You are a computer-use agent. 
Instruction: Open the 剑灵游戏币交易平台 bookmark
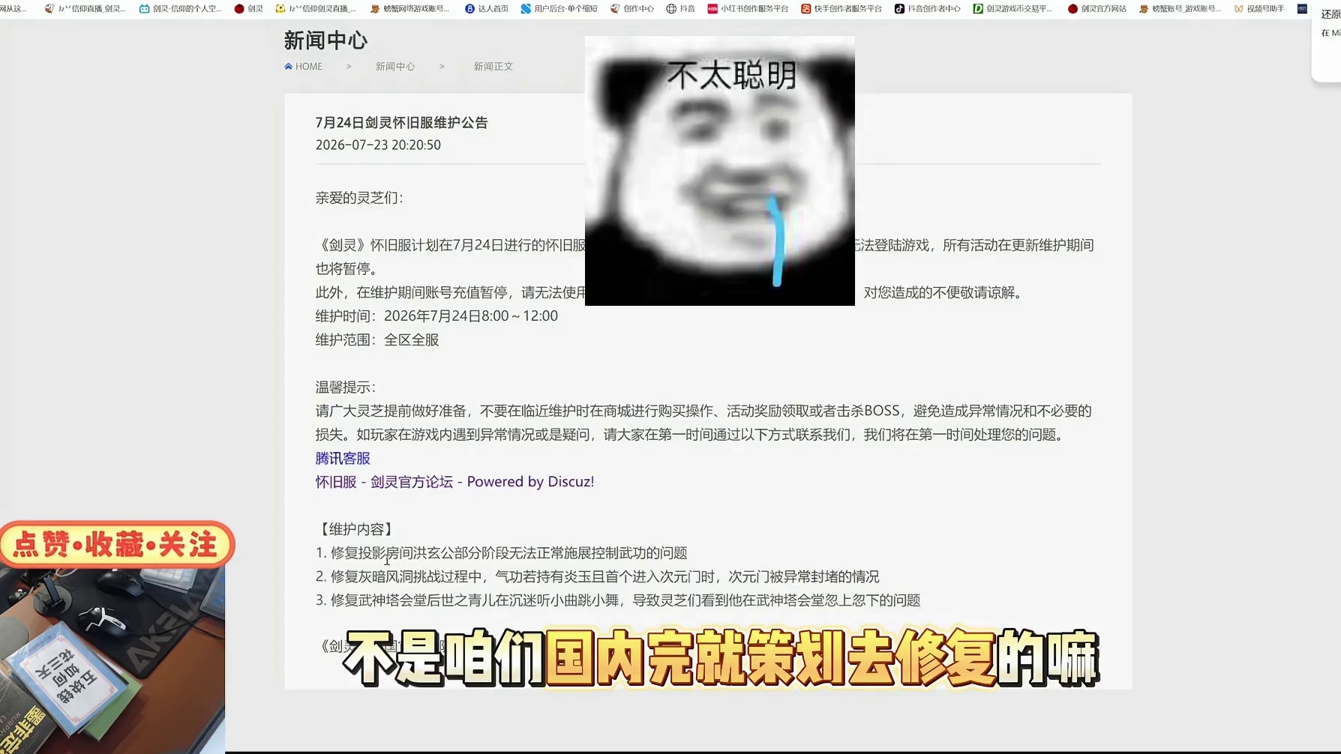1012,9
